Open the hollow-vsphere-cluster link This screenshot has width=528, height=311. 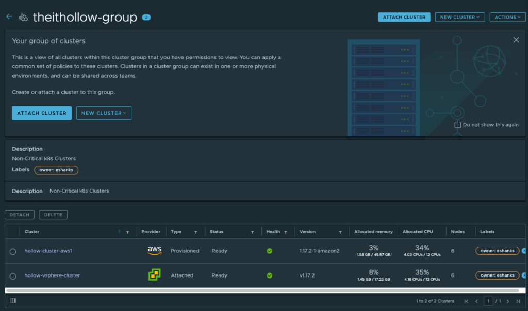[52, 275]
